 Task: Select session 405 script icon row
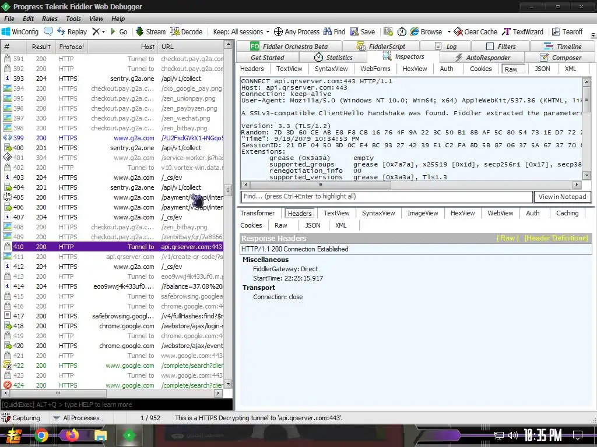pyautogui.click(x=113, y=197)
